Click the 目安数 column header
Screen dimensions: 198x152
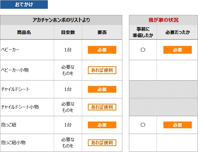pos(68,32)
